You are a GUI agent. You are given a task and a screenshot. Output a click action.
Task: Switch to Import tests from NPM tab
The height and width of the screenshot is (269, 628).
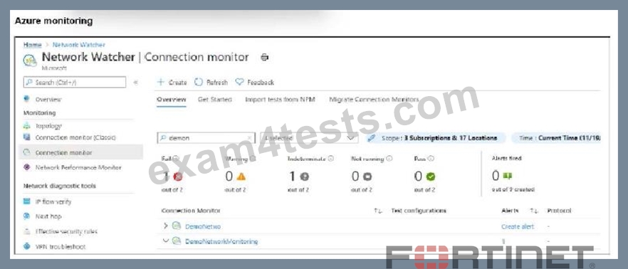[280, 100]
